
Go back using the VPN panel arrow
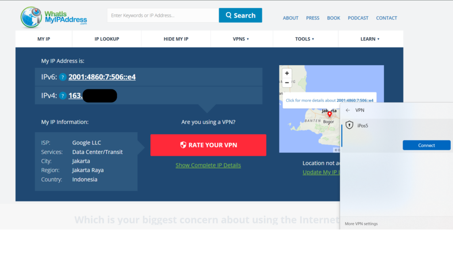point(348,110)
